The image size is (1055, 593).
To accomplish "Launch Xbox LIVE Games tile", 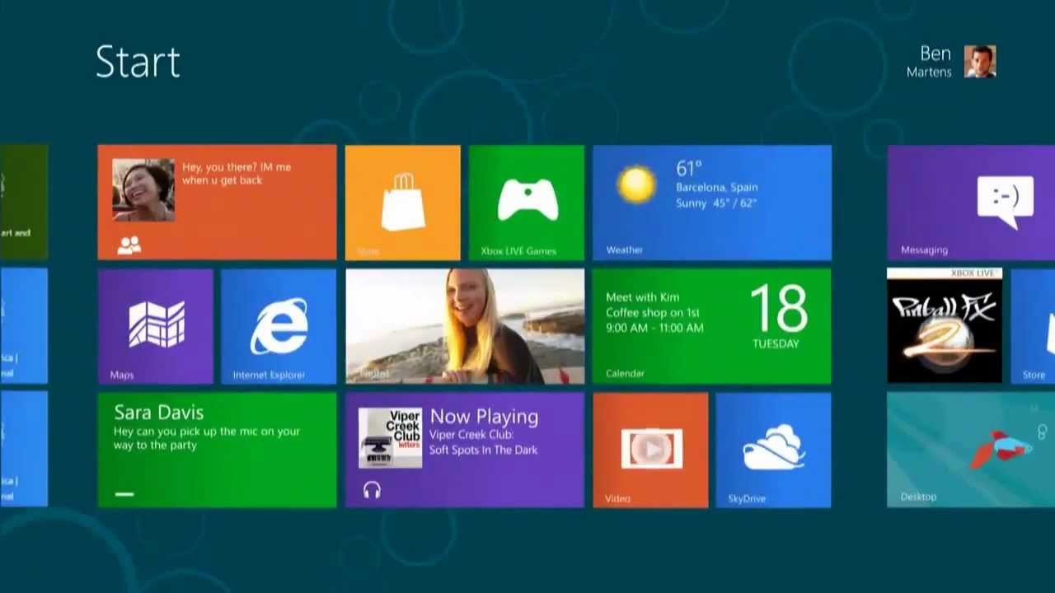I will click(x=527, y=203).
